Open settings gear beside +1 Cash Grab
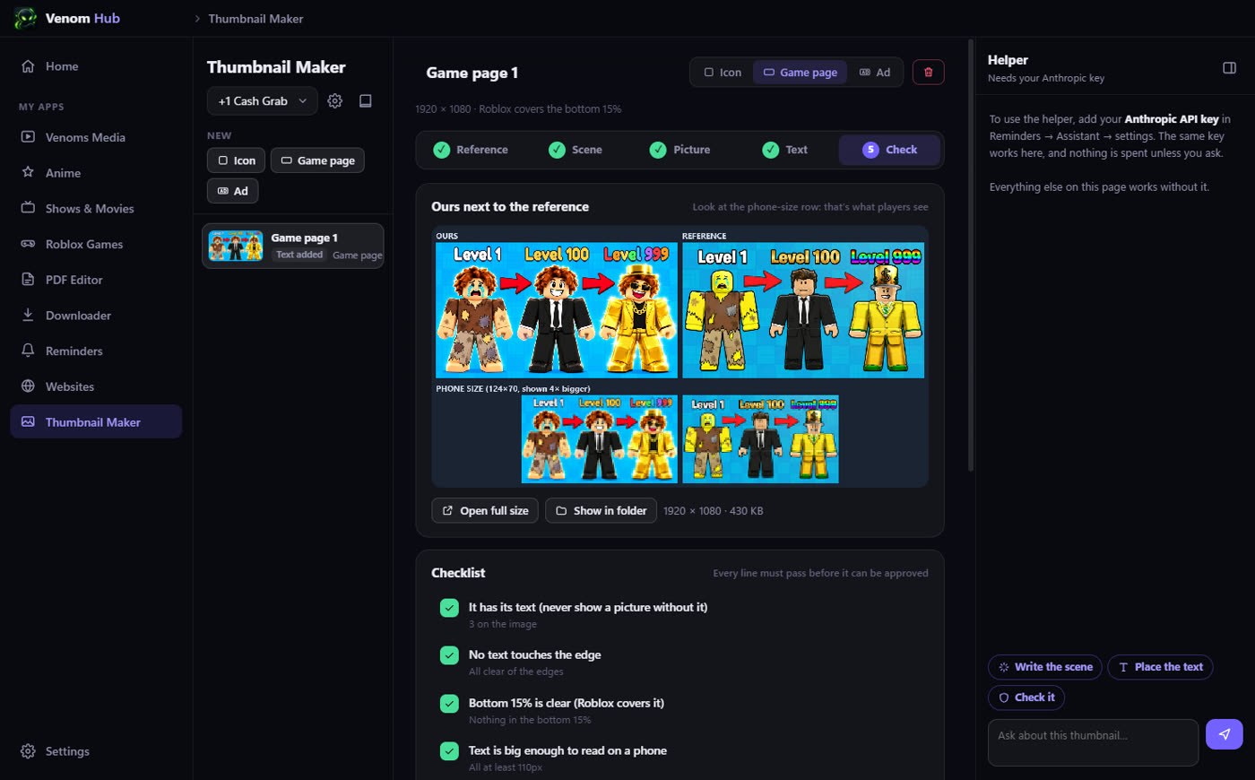This screenshot has height=780, width=1255. (335, 101)
